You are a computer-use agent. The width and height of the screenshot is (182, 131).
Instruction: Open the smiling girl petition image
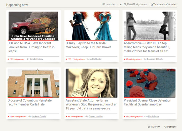pos(91,83)
